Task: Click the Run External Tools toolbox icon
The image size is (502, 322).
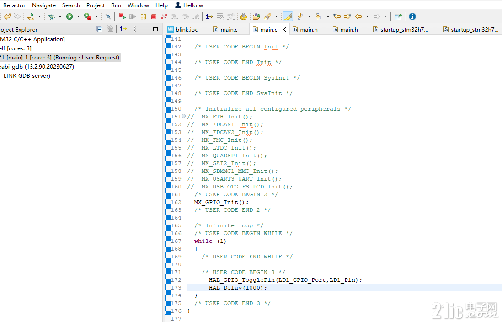Action: 88,16
